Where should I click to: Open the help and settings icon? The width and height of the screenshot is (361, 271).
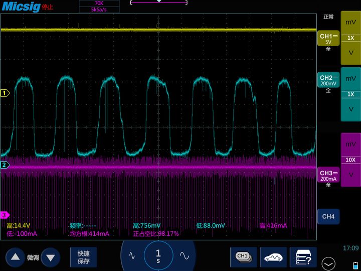pos(303,256)
